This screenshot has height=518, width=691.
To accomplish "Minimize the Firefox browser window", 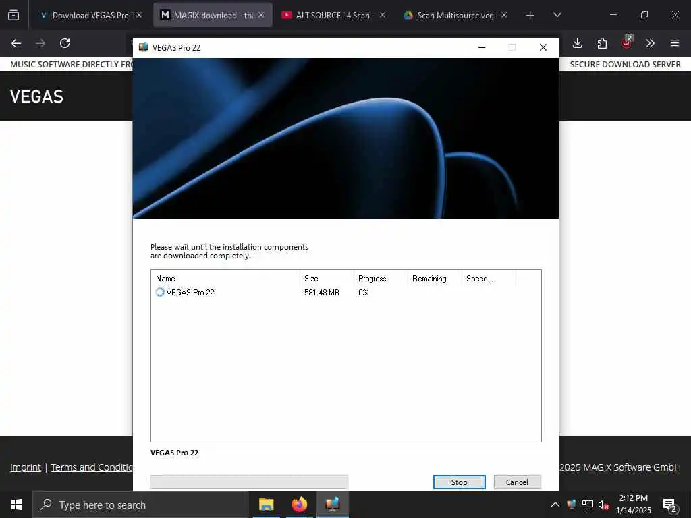I will coord(613,15).
